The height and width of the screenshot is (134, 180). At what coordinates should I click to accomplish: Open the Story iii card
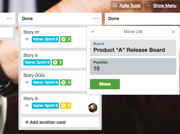click(x=54, y=59)
